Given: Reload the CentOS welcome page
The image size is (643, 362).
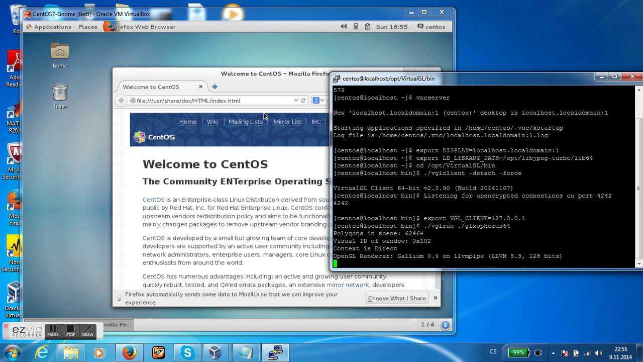Looking at the screenshot, I should 303,101.
